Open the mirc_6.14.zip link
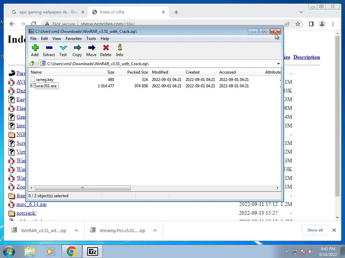 coord(31,204)
